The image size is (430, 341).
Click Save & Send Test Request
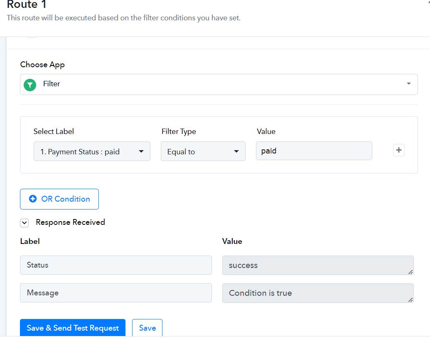click(73, 328)
